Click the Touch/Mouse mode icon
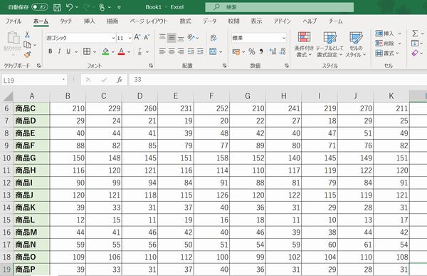 (x=102, y=7)
